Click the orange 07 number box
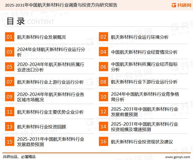This screenshot has width=193, height=160. point(10,82)
